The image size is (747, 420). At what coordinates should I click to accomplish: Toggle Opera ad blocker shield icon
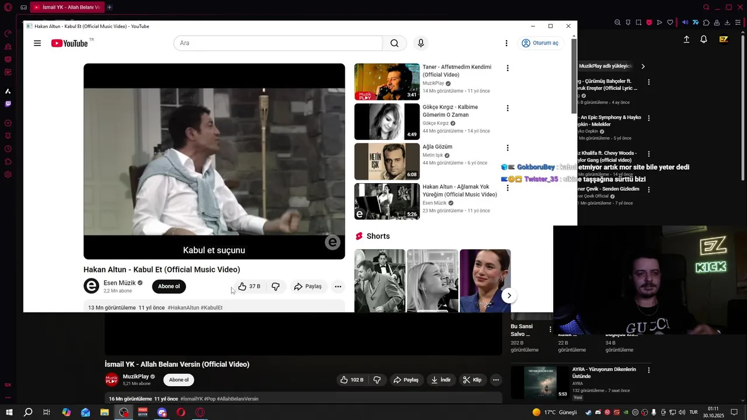649,23
